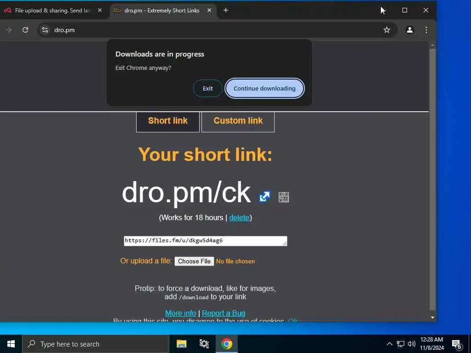The width and height of the screenshot is (471, 353).
Task: Open the taskbar clock showing 12:28 AM
Action: 431,344
